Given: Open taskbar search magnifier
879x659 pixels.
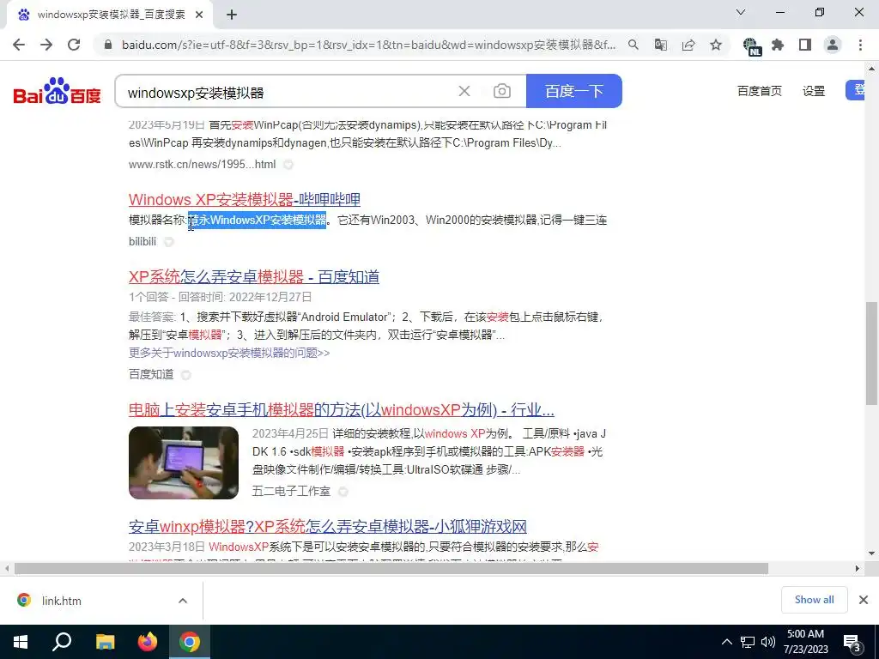Looking at the screenshot, I should [62, 642].
